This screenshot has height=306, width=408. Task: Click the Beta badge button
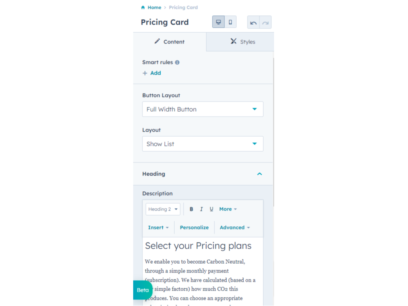pyautogui.click(x=143, y=290)
